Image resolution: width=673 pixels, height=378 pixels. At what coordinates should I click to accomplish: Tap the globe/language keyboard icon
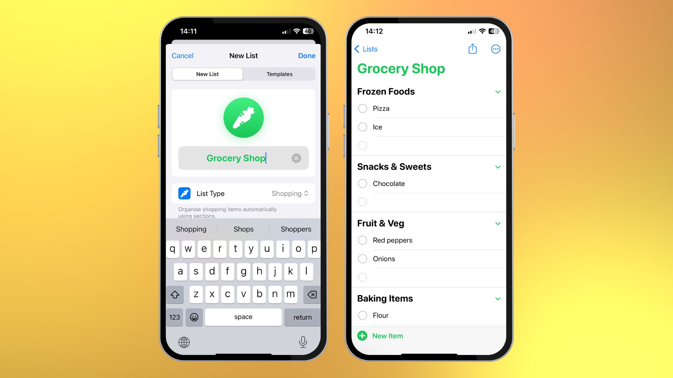[184, 341]
